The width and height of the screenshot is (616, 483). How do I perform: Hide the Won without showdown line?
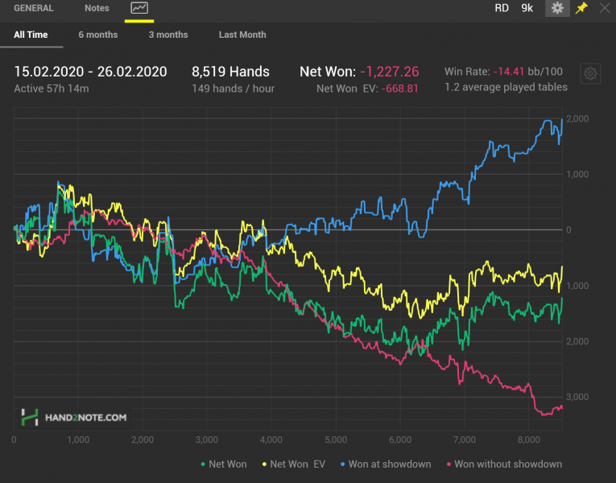click(502, 464)
